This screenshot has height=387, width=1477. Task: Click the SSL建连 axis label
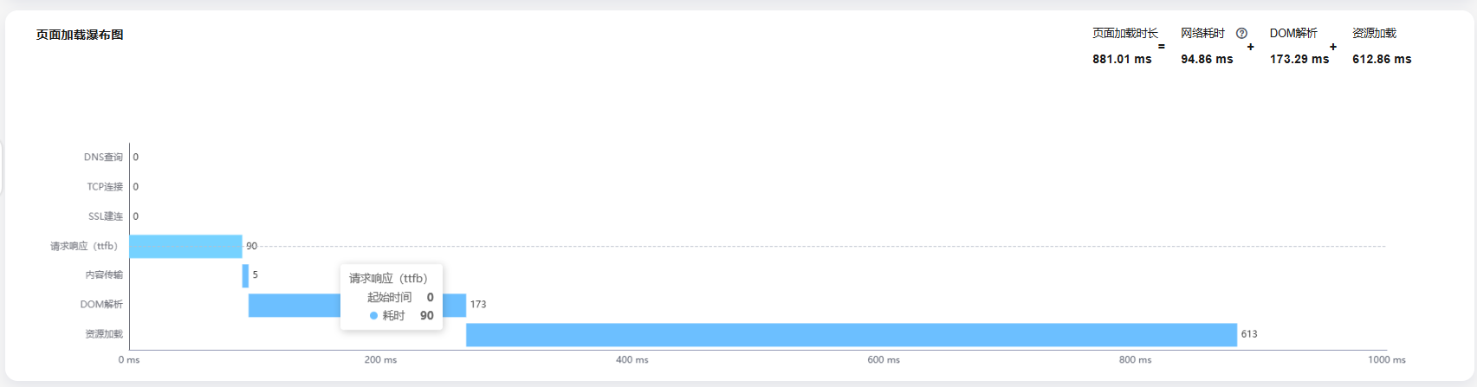(x=106, y=216)
